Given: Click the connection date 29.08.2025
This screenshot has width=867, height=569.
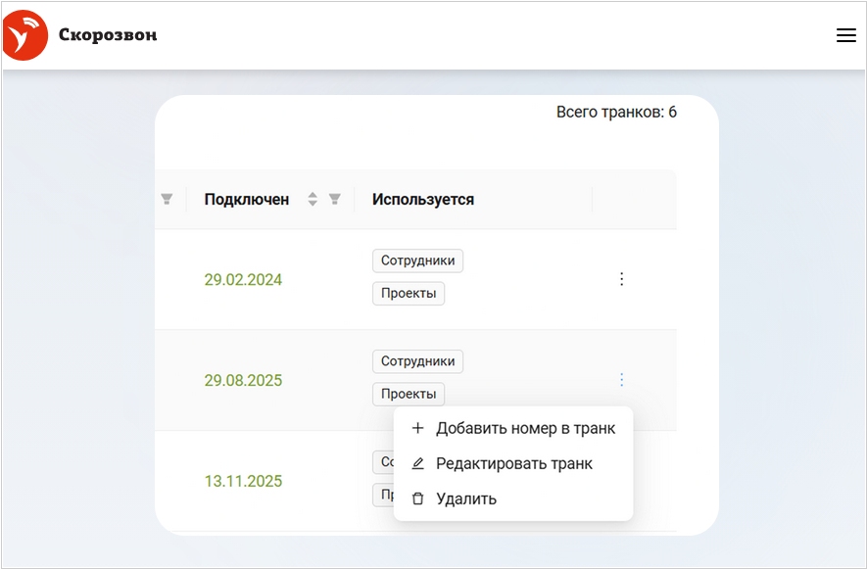Looking at the screenshot, I should coord(243,381).
